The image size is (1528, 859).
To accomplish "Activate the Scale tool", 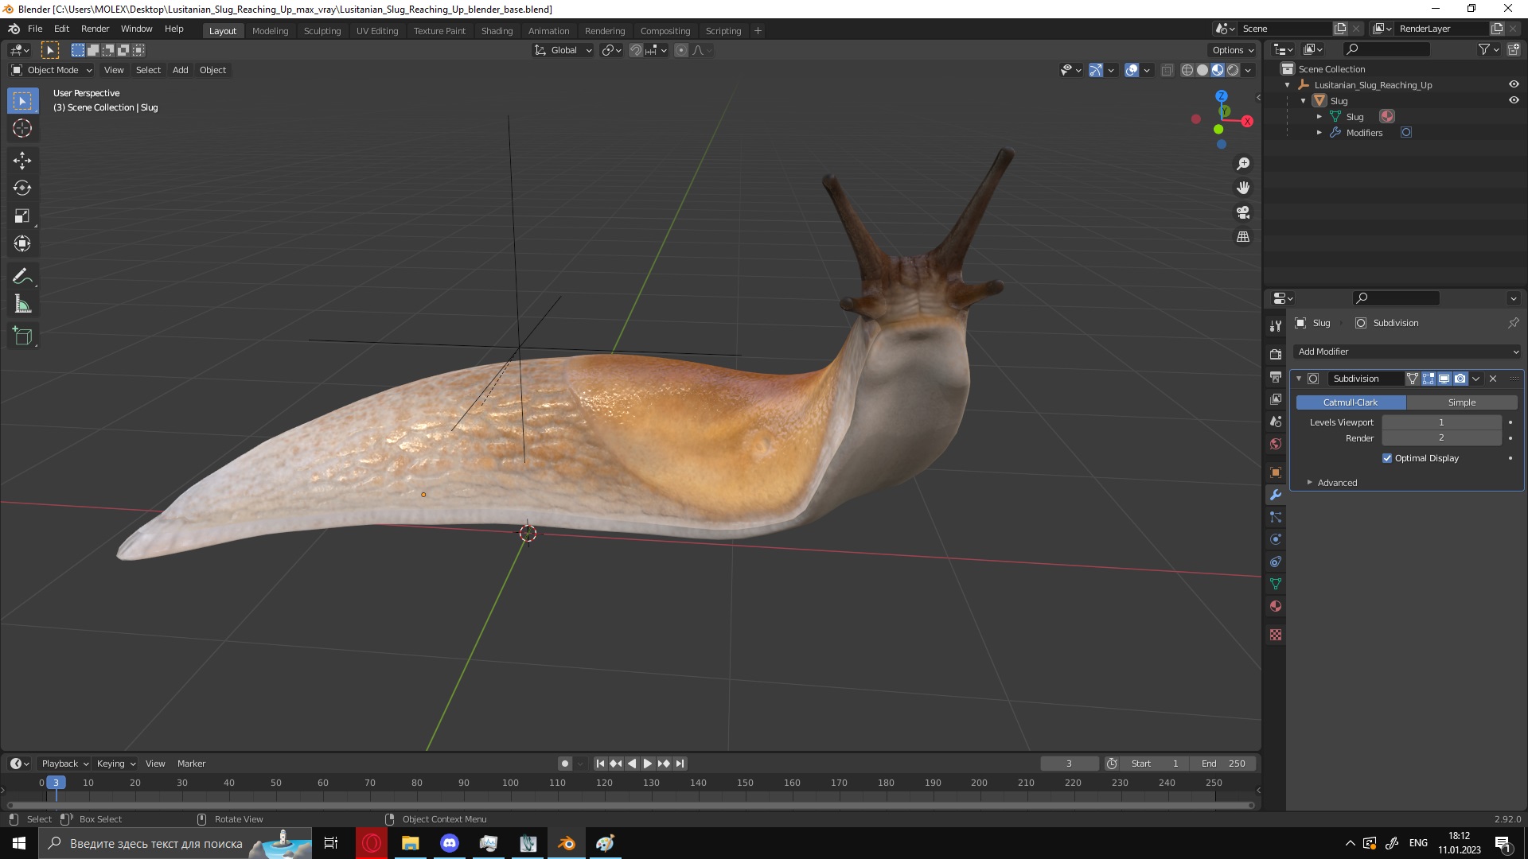I will (x=22, y=216).
